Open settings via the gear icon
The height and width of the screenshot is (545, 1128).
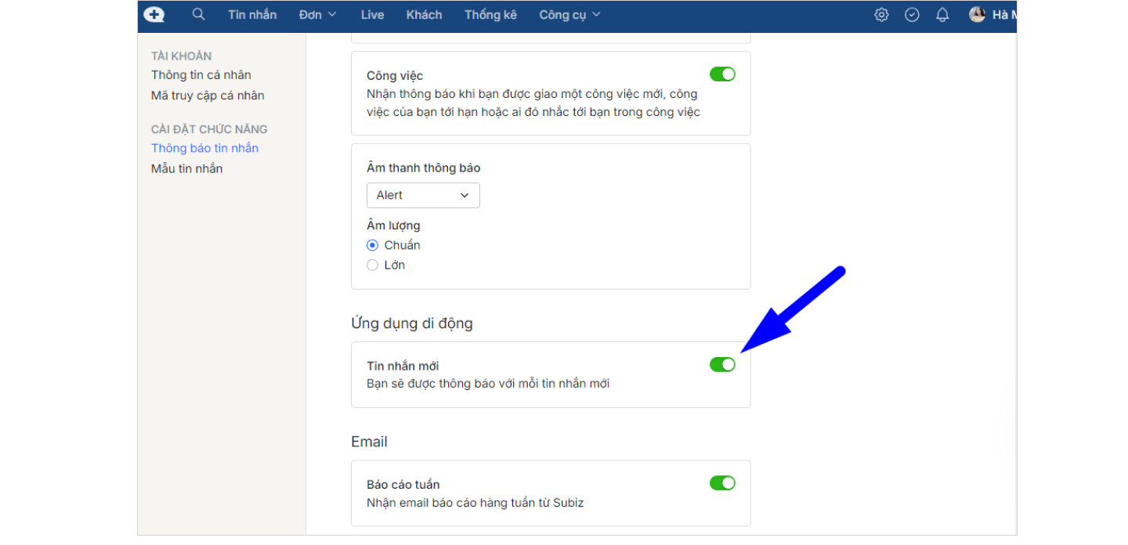point(881,15)
